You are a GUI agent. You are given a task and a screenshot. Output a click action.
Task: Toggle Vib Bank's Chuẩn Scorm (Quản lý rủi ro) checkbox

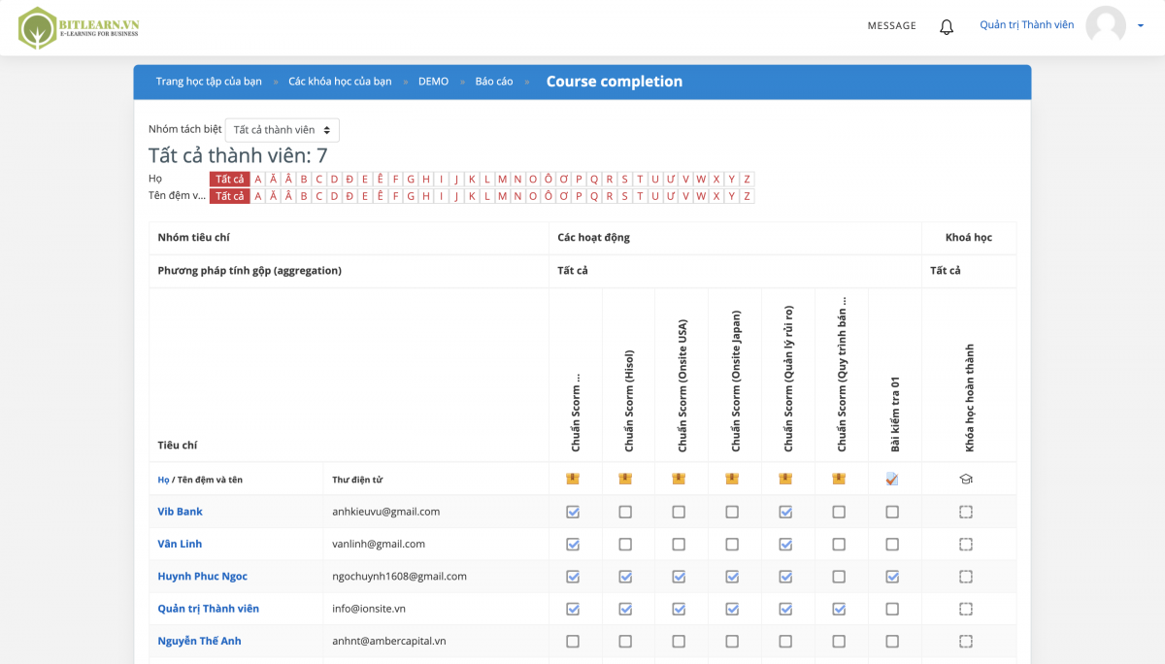coord(785,512)
